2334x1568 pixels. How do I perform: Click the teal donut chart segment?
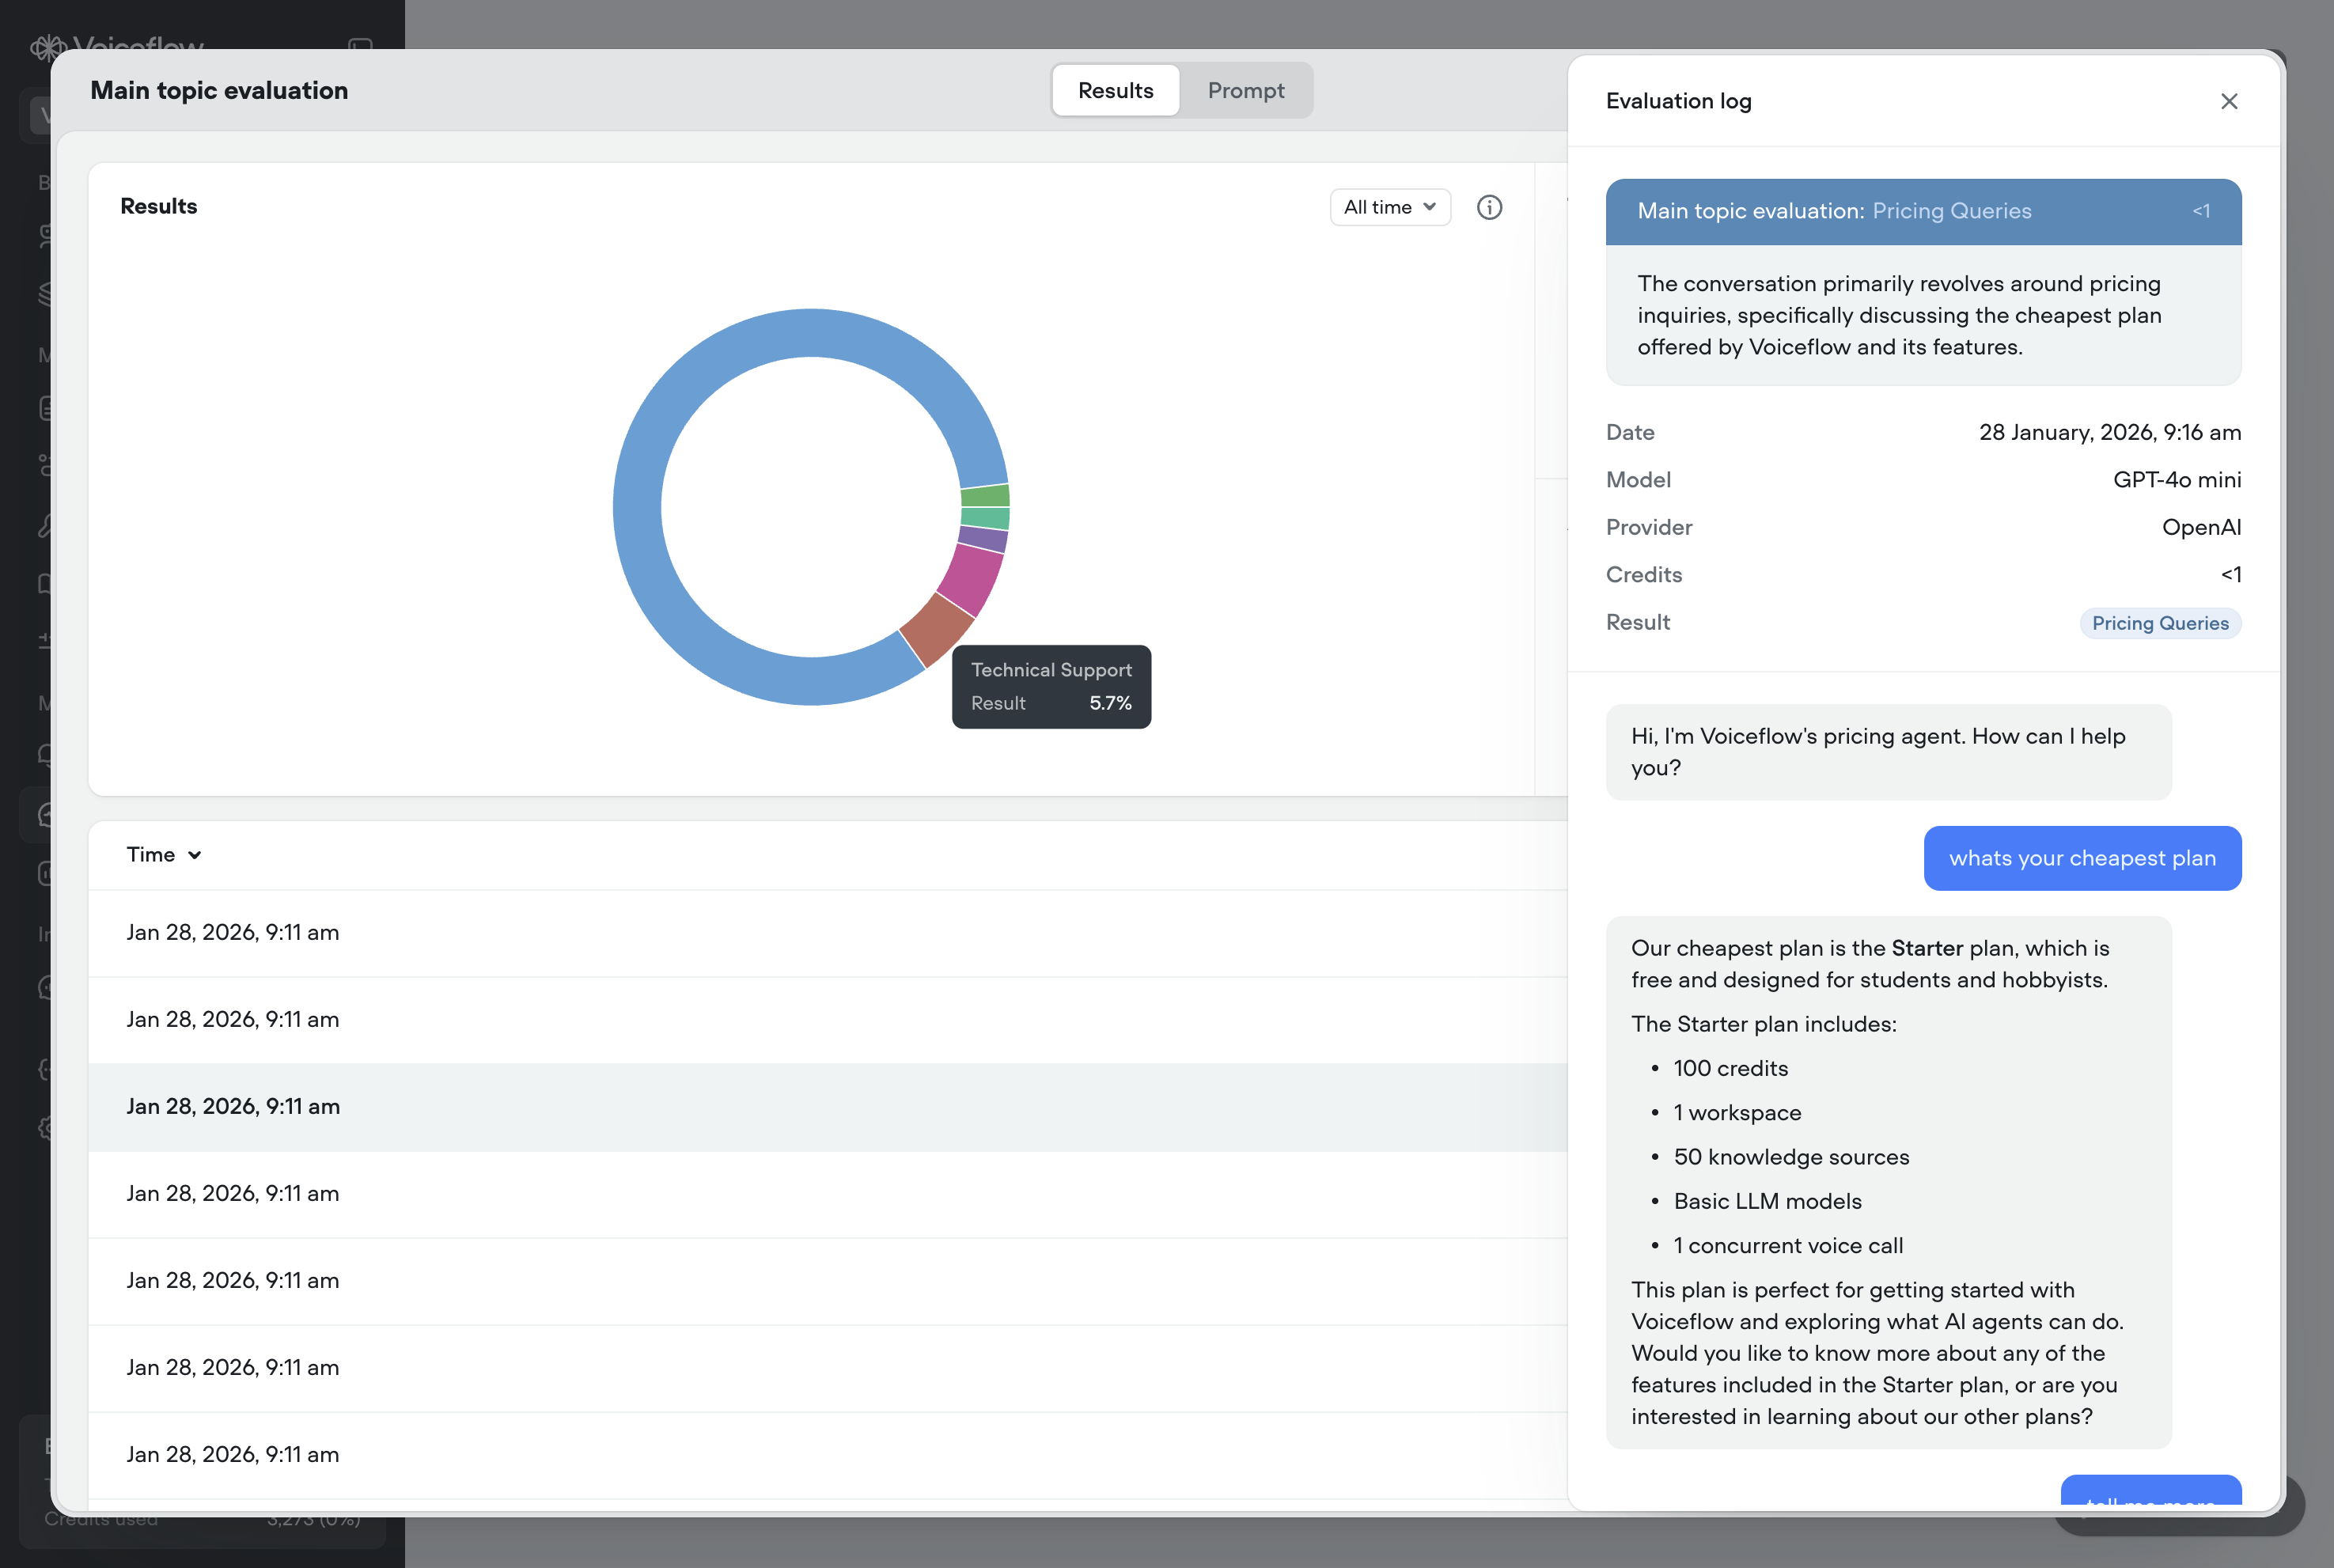pyautogui.click(x=985, y=518)
